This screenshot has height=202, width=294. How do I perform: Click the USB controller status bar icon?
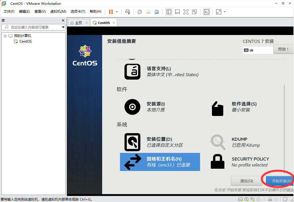pos(270,199)
